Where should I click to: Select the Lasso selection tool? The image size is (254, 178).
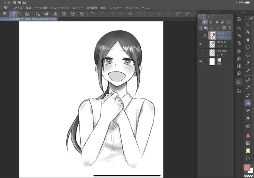pyautogui.click(x=248, y=48)
